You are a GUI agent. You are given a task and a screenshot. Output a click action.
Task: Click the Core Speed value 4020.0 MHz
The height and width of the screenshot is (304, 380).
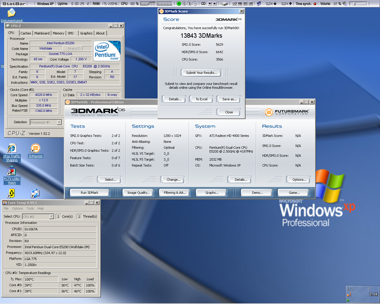pyautogui.click(x=44, y=95)
